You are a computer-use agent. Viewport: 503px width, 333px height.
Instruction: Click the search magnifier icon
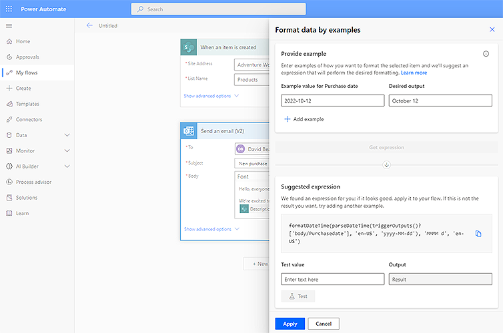pos(140,9)
